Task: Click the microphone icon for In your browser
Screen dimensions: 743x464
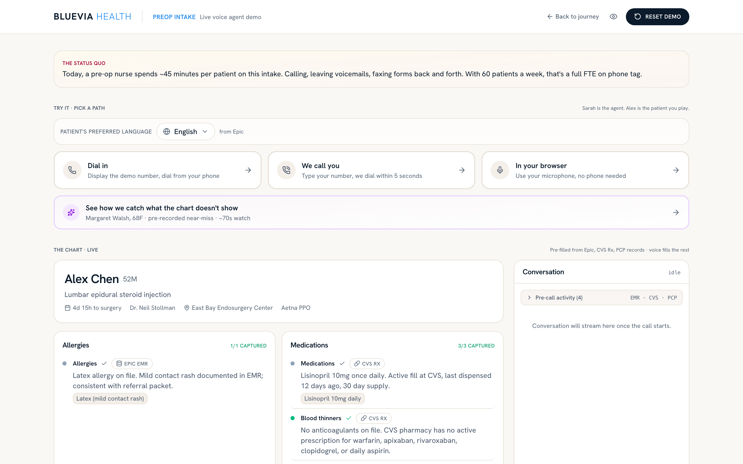Action: pos(500,170)
